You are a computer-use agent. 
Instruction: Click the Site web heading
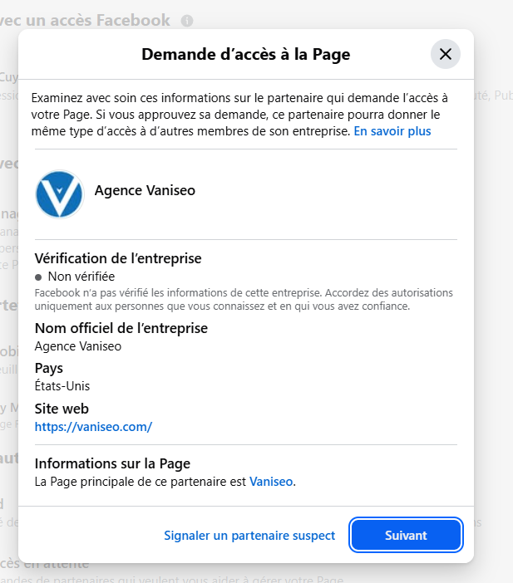(x=62, y=409)
